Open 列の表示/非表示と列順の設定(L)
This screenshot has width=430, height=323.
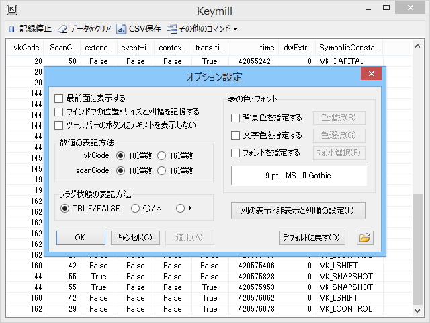(298, 211)
